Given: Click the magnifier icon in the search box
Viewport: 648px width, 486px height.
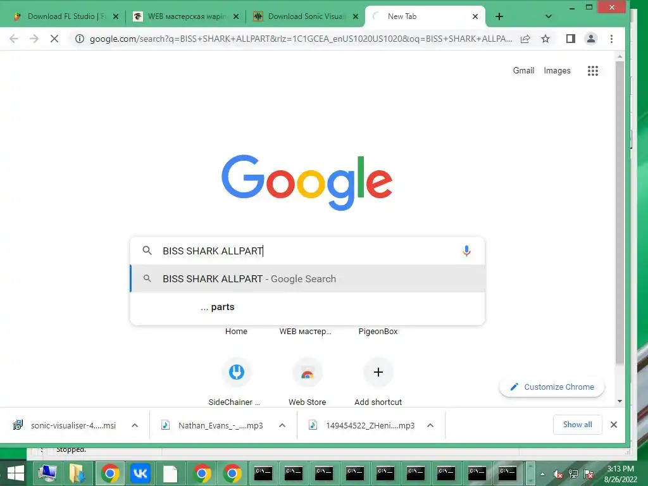Looking at the screenshot, I should (147, 251).
